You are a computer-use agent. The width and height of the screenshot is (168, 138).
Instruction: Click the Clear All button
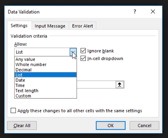point(22,125)
